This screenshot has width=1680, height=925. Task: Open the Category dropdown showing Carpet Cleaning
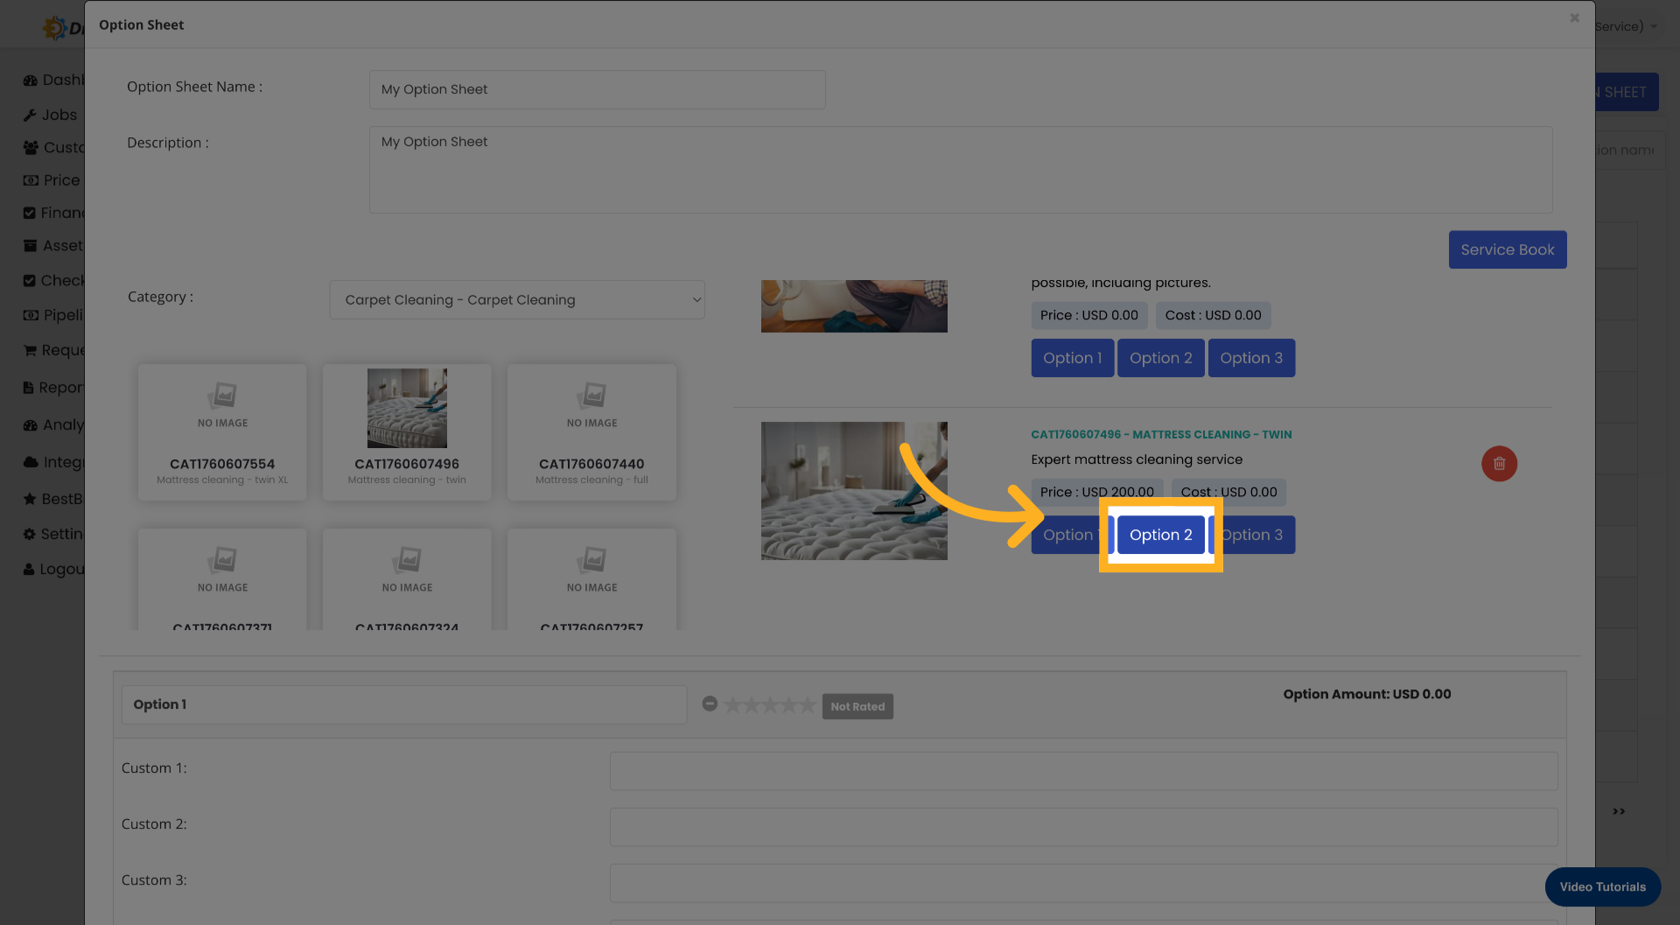[516, 299]
